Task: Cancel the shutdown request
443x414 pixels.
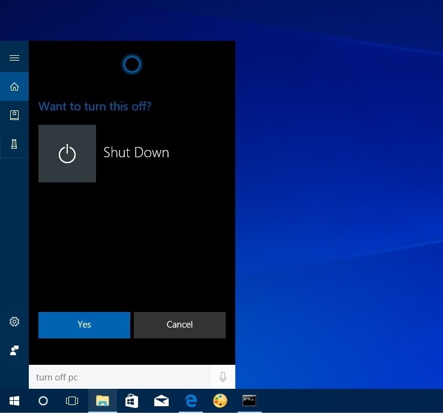Action: pos(179,325)
